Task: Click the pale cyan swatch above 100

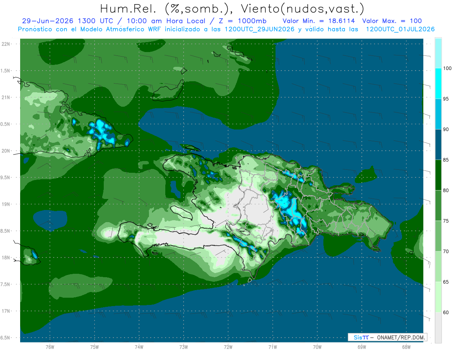Action: point(438,53)
